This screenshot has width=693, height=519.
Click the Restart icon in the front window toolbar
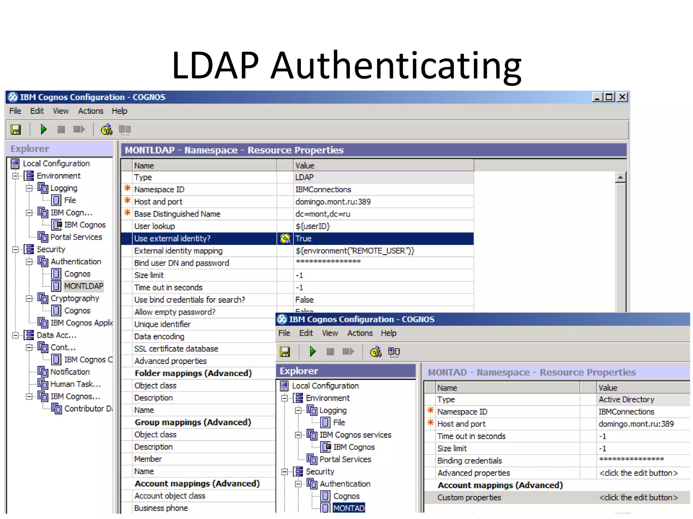(x=348, y=352)
